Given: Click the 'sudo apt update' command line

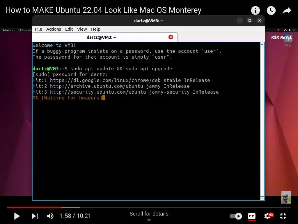Looking at the screenshot, I should tap(102, 69).
